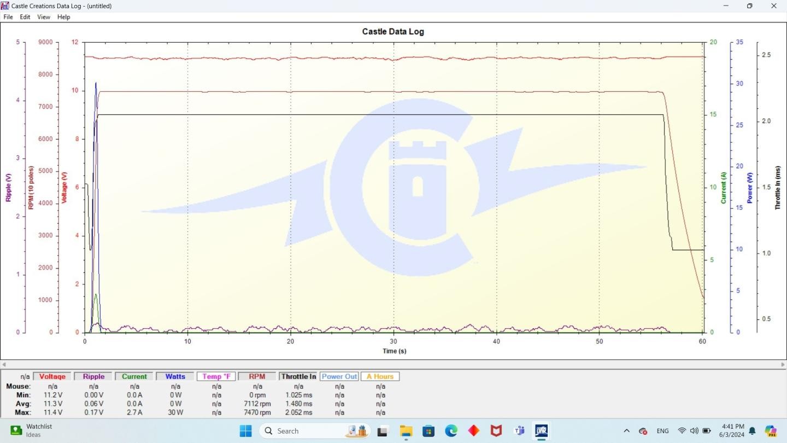Click the Voltage (V) axis label
Image resolution: width=787 pixels, height=443 pixels.
[64, 188]
